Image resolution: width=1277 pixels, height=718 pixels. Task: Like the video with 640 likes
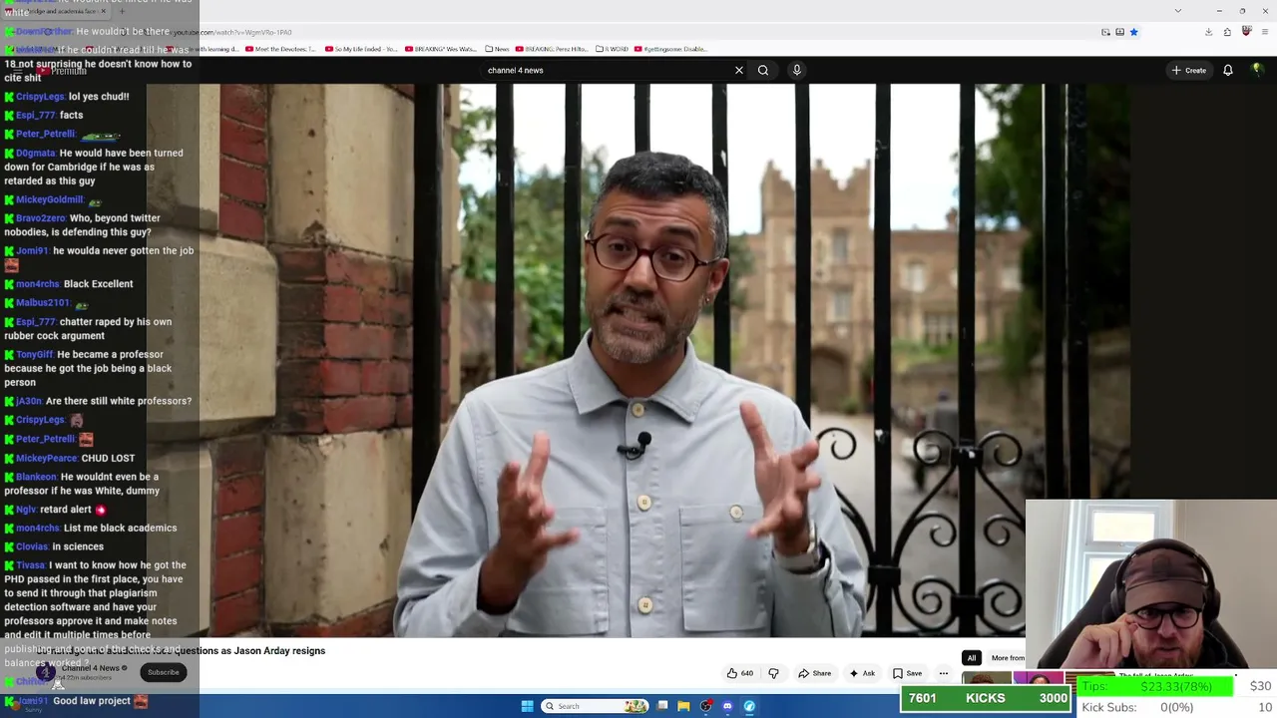739,673
